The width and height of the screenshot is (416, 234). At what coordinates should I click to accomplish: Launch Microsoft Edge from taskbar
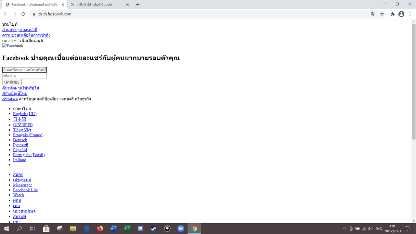(87, 228)
